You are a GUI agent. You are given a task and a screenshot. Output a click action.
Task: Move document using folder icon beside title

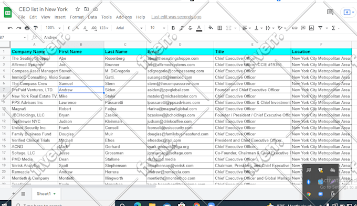point(87,9)
